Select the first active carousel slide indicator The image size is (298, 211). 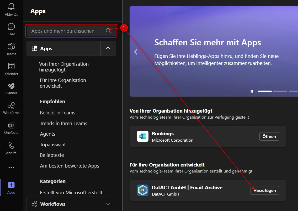[264, 91]
